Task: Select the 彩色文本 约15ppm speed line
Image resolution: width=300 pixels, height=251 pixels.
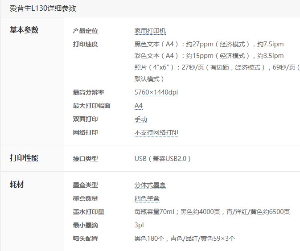Action: 209,56
